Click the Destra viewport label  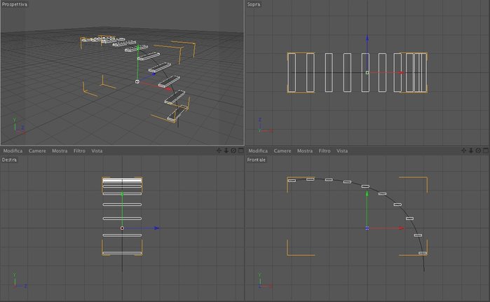pos(9,160)
